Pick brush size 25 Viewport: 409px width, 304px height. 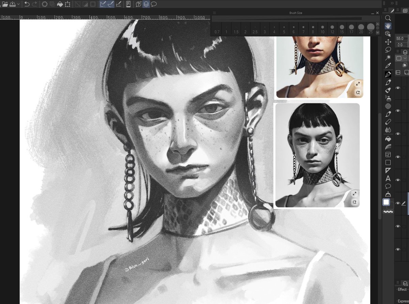coord(370,29)
